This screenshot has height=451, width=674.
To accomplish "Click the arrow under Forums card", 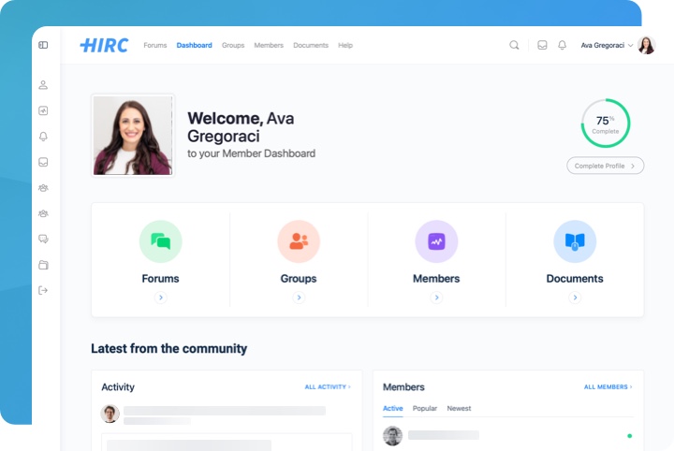I will pyautogui.click(x=161, y=298).
